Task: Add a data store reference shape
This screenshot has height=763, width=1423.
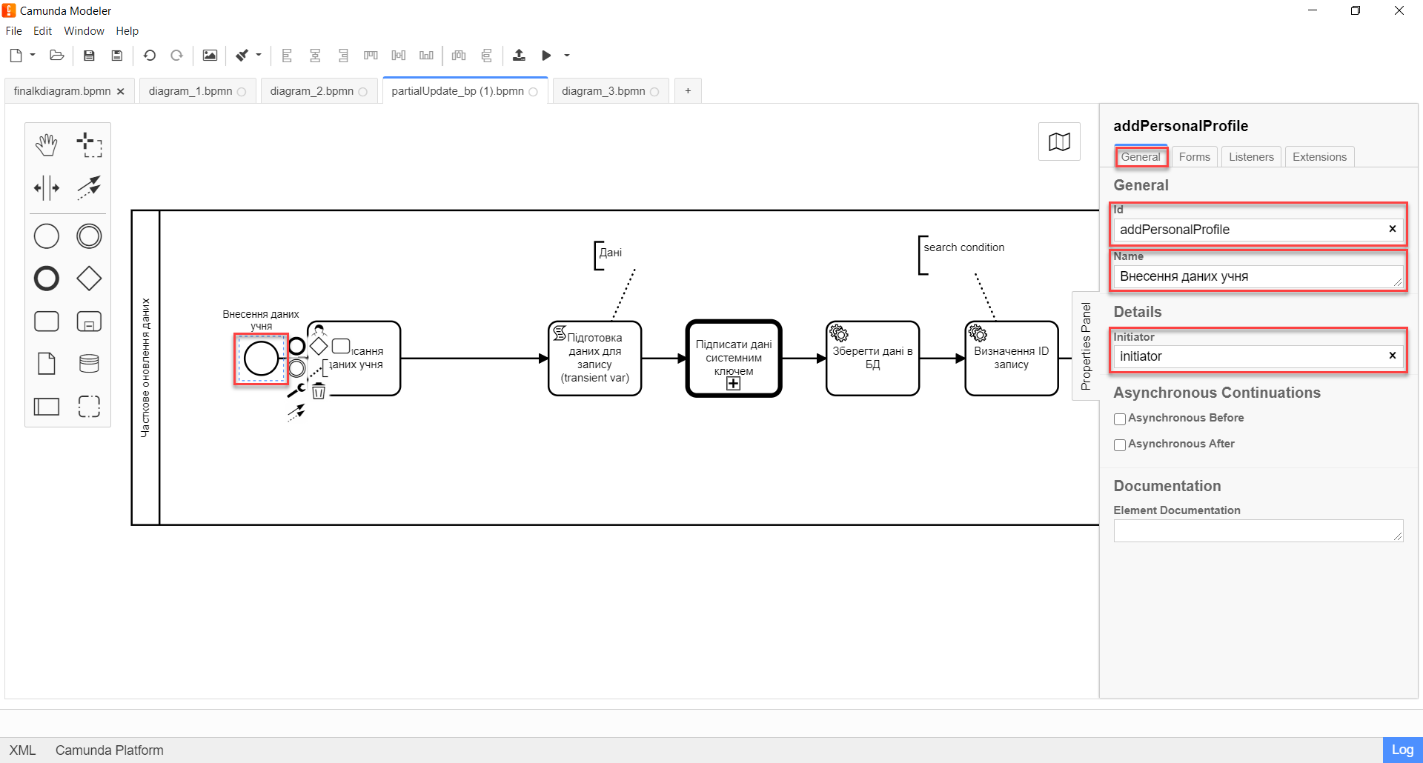Action: click(x=89, y=364)
